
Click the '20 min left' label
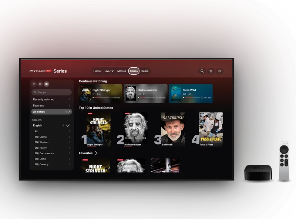click(x=206, y=98)
